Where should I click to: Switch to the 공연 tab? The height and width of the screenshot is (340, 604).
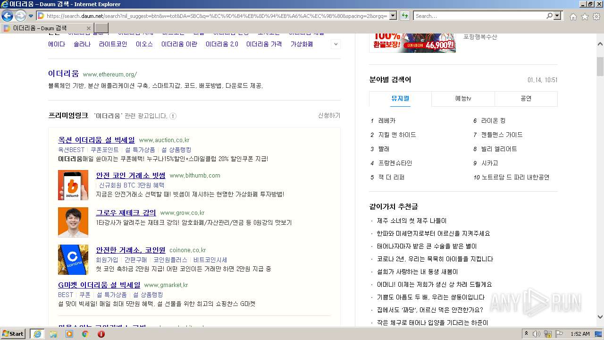coord(526,99)
